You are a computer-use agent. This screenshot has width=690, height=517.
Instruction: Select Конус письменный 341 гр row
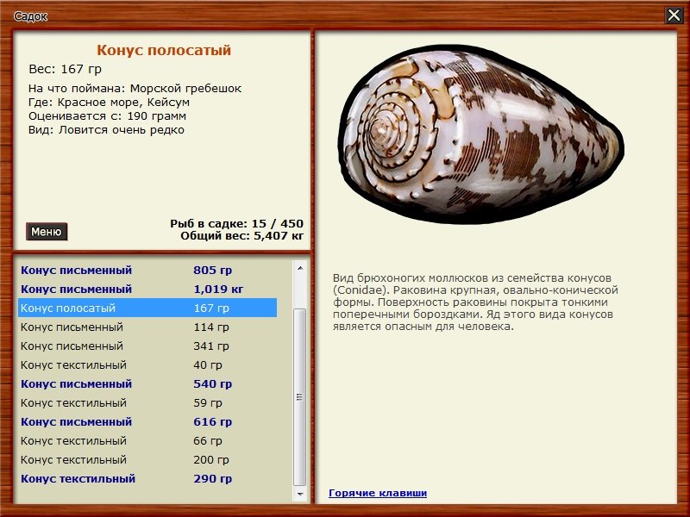point(147,346)
